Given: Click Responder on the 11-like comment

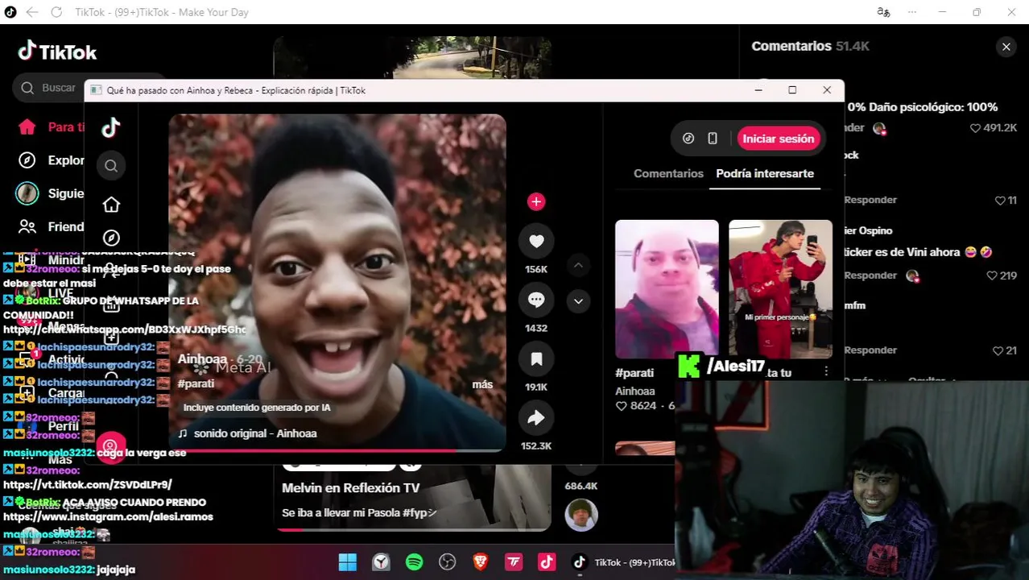Looking at the screenshot, I should pyautogui.click(x=870, y=200).
